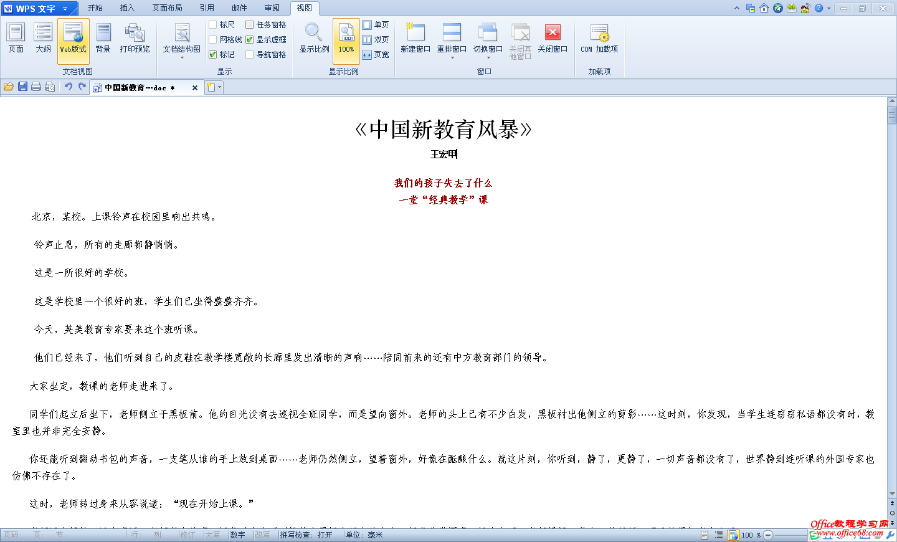This screenshot has width=897, height=542.
Task: Click the print preview icon in quick toolbar
Action: [x=50, y=87]
